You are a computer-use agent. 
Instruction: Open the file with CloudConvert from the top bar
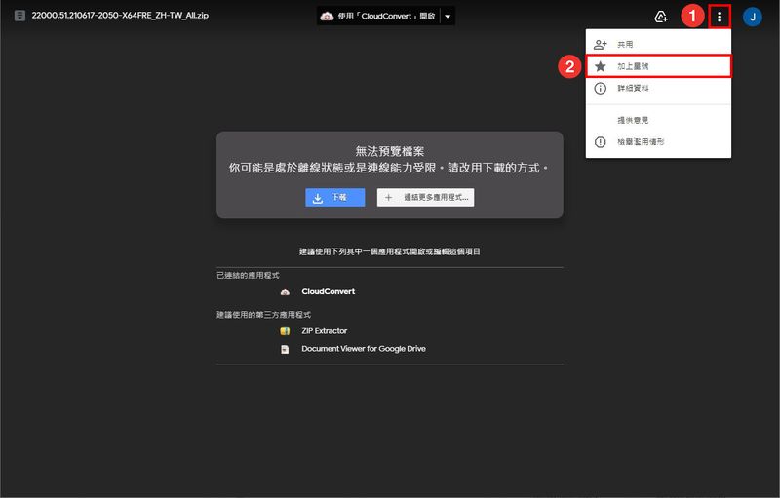[x=379, y=16]
